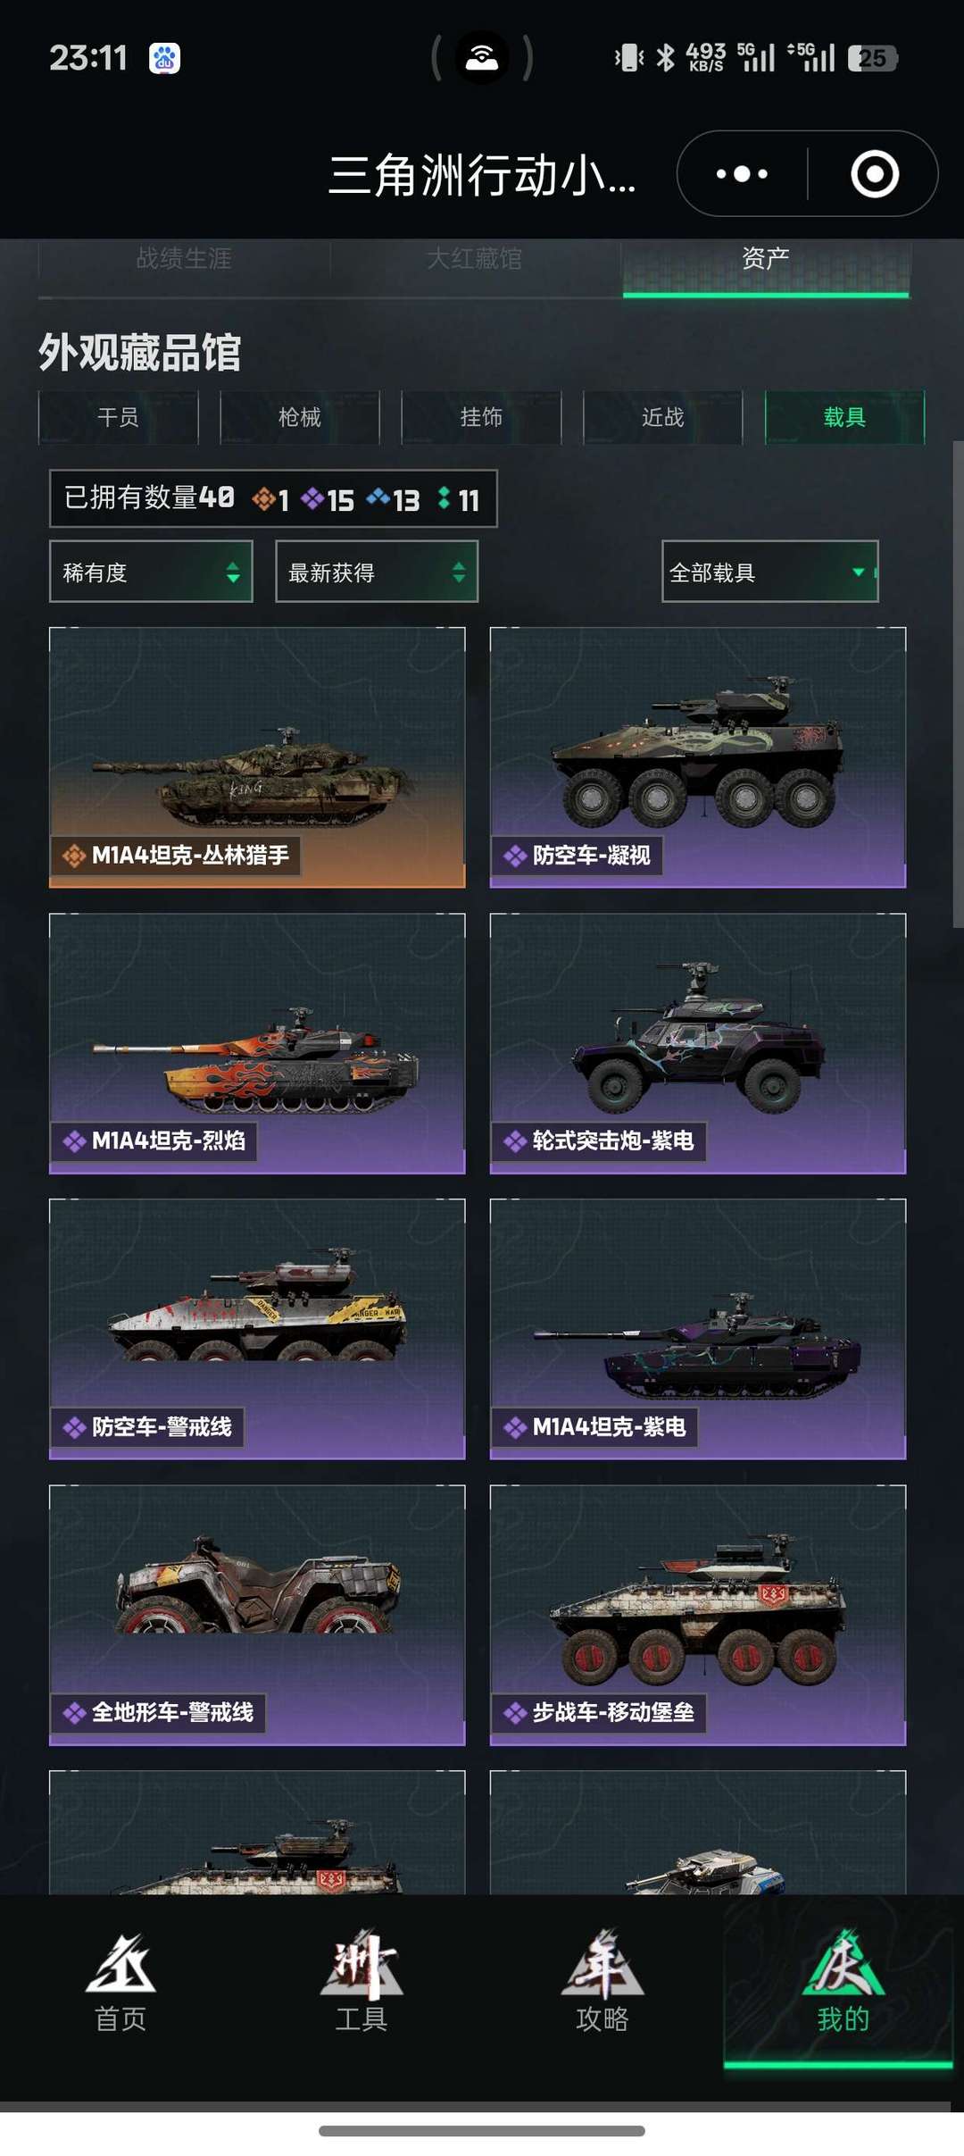This screenshot has width=964, height=2156.
Task: Choose the 近战 category
Action: (662, 417)
